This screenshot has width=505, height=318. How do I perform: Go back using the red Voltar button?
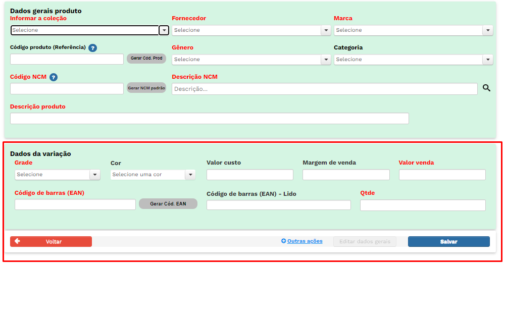tap(51, 242)
